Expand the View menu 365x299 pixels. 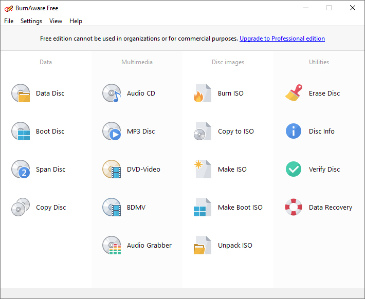(56, 21)
